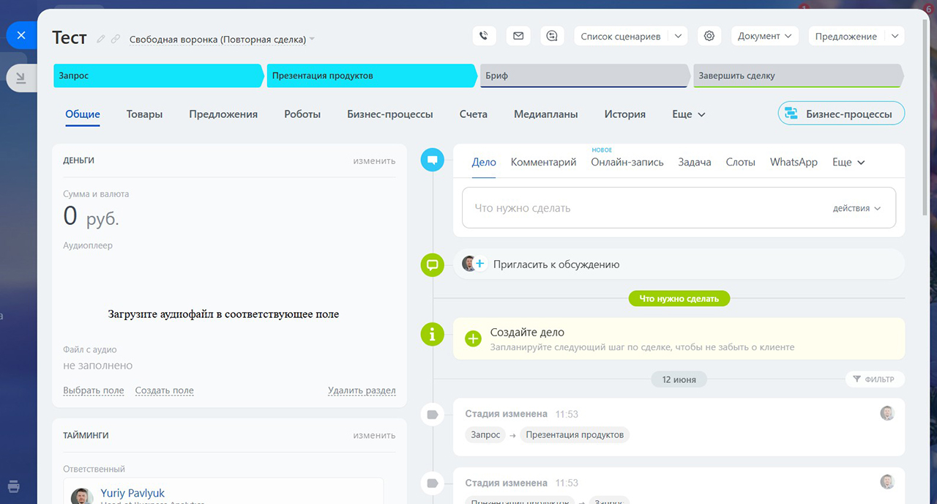Click the Выбрать поле link

click(93, 390)
